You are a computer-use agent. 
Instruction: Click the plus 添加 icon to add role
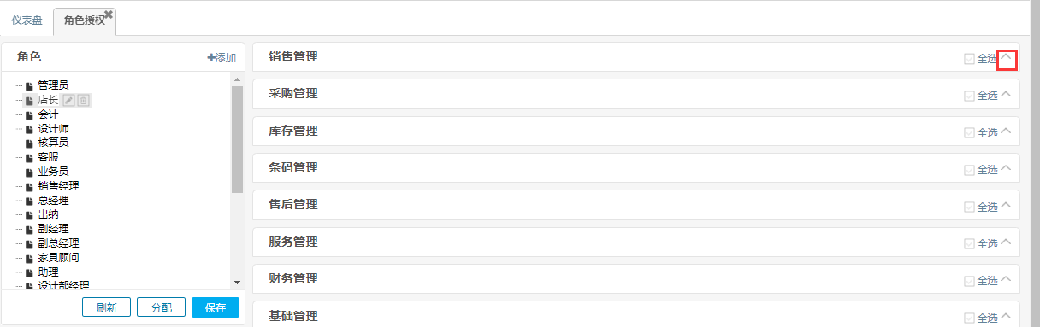point(211,58)
